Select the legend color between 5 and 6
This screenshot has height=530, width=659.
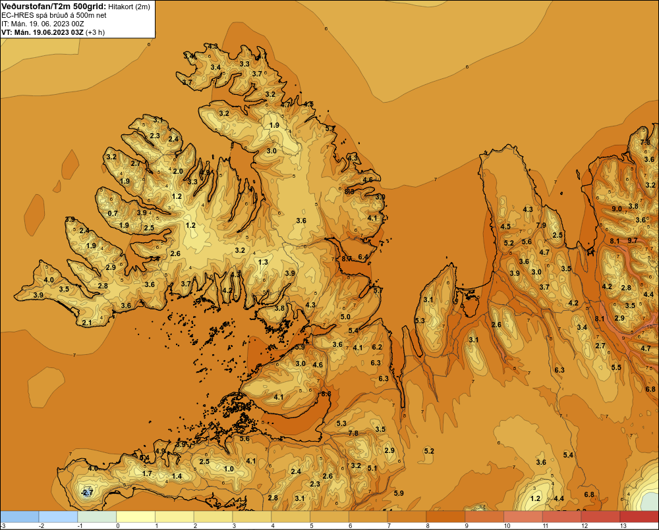click(329, 516)
